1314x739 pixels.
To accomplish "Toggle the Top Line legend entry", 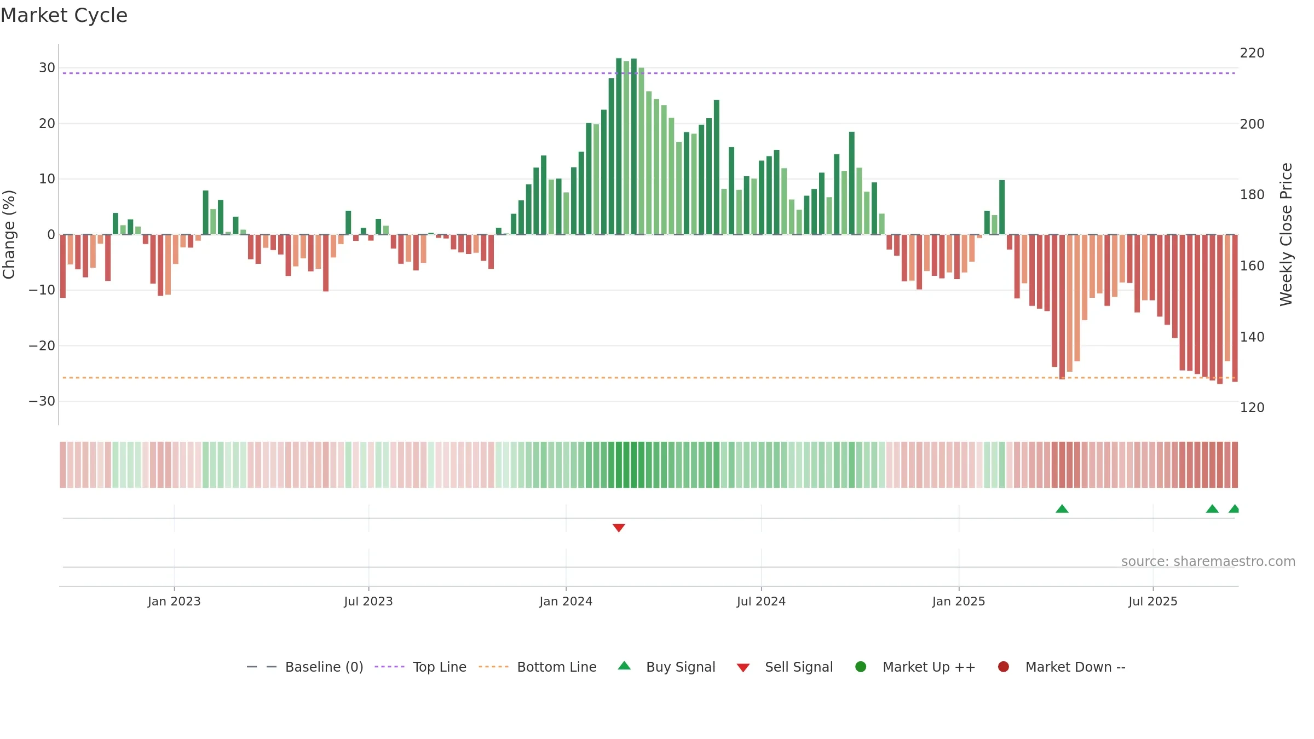I will click(420, 667).
